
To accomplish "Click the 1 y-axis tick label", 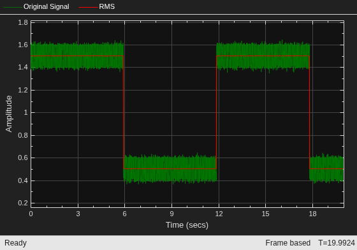I will [25, 112].
